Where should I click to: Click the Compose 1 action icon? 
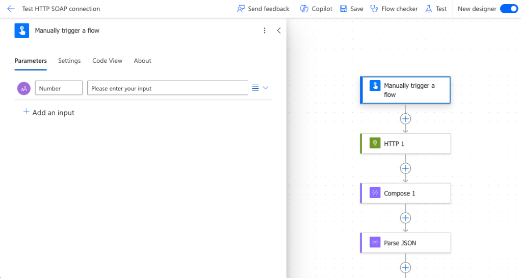tap(375, 193)
